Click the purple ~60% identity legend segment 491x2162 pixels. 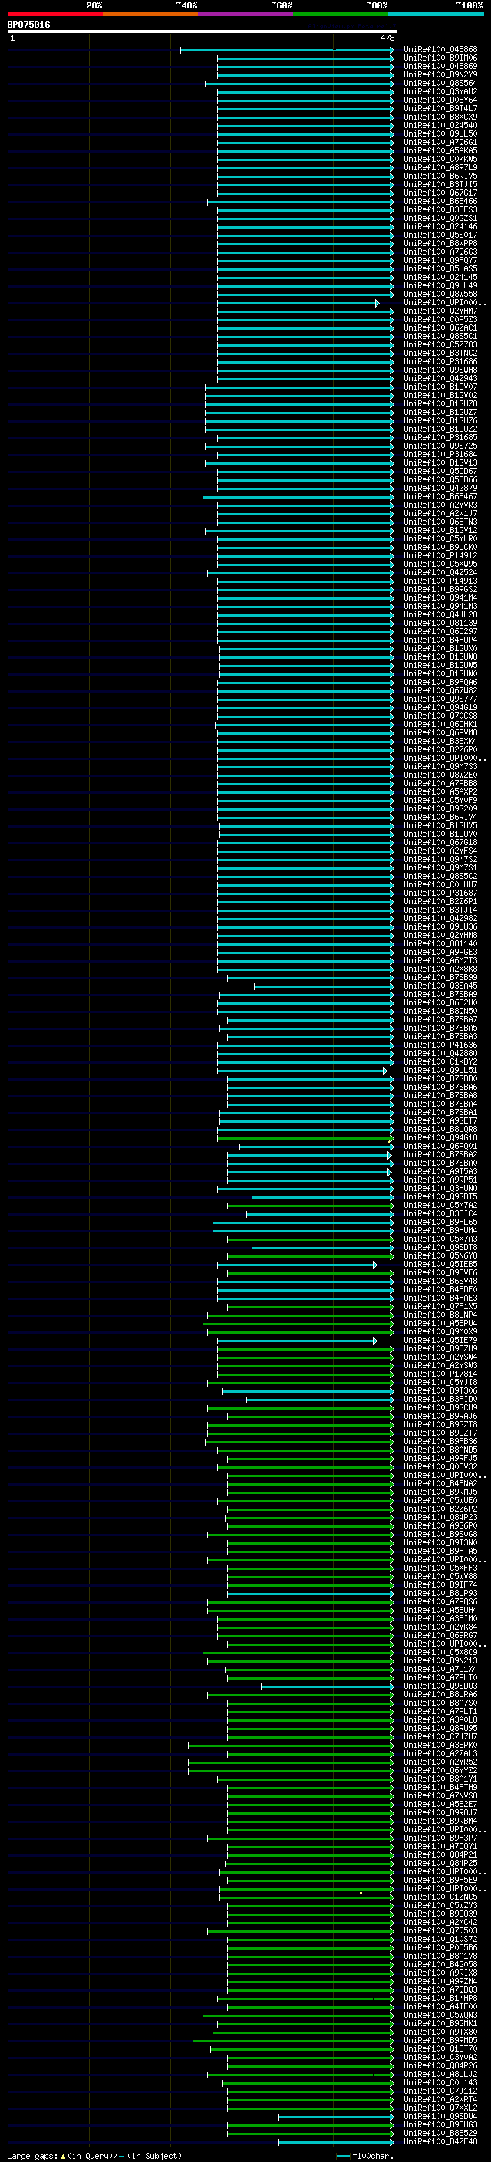pos(246,14)
